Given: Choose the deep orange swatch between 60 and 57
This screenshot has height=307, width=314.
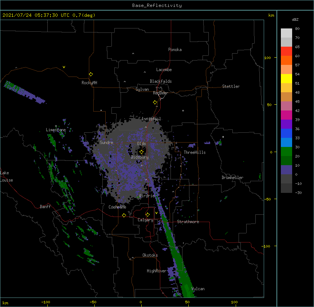Looking at the screenshot, I should pos(286,60).
